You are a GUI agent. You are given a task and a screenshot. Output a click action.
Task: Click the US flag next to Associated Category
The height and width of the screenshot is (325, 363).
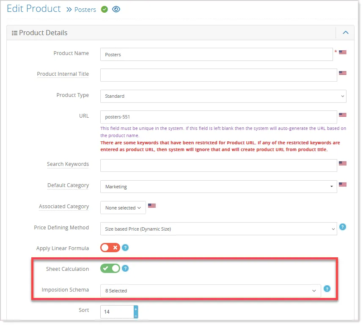pyautogui.click(x=152, y=206)
